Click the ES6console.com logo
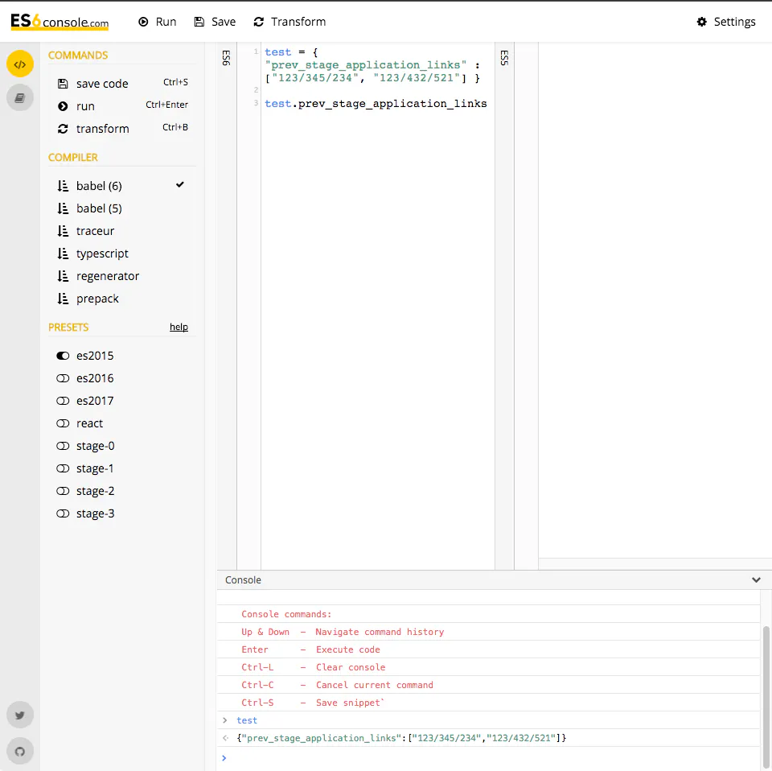772x771 pixels. click(x=60, y=22)
